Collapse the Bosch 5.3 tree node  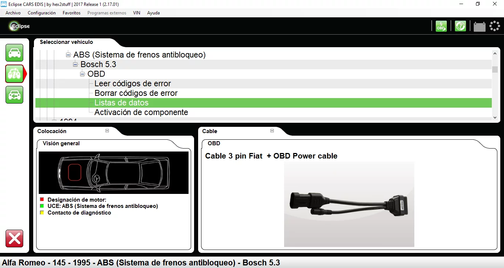coord(75,65)
